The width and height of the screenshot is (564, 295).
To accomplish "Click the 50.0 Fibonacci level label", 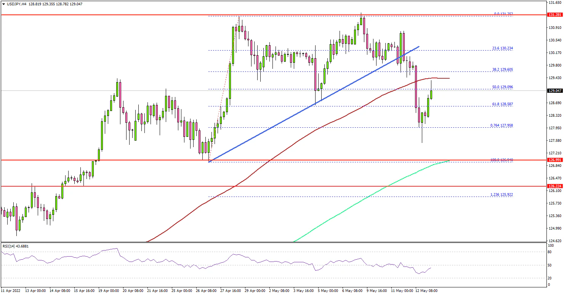I will [x=502, y=87].
